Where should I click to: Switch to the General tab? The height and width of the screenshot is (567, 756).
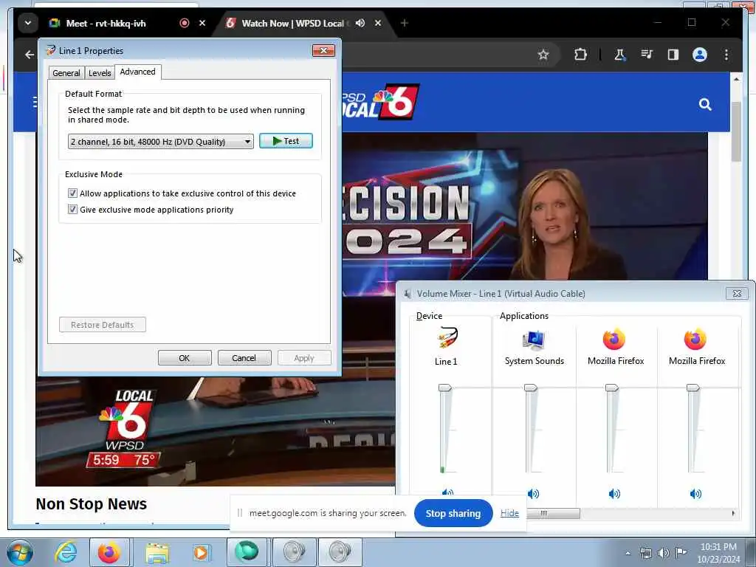click(66, 73)
